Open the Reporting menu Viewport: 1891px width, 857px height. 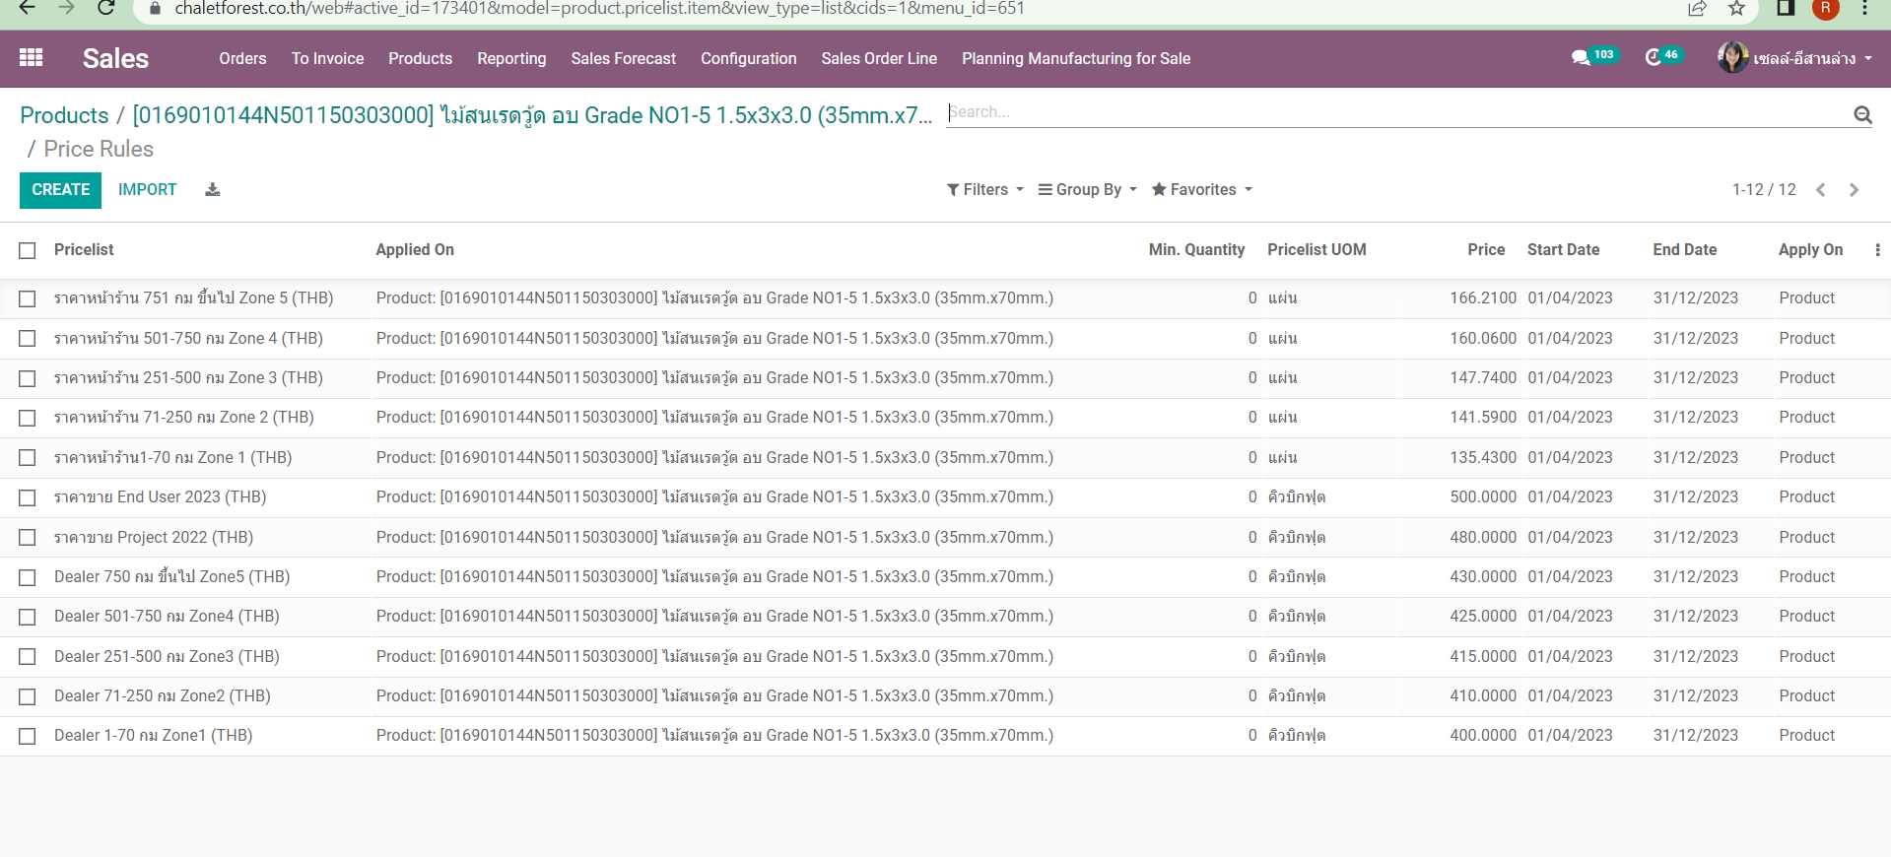(x=511, y=59)
